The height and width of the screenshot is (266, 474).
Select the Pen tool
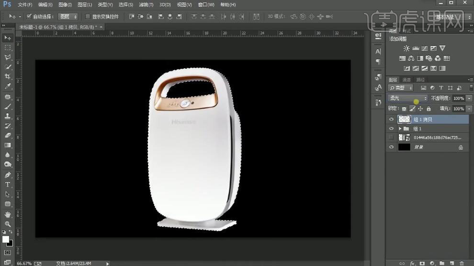8,175
